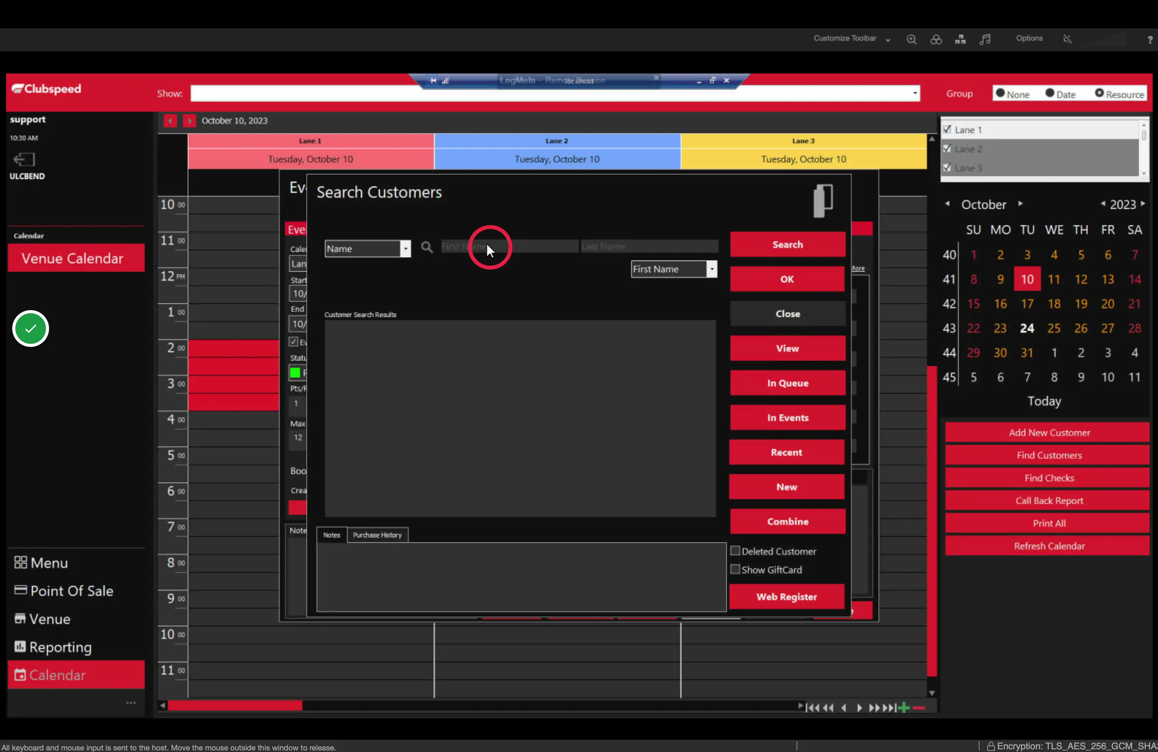Enable the Show GiftCard checkbox
1158x752 pixels.
point(735,569)
